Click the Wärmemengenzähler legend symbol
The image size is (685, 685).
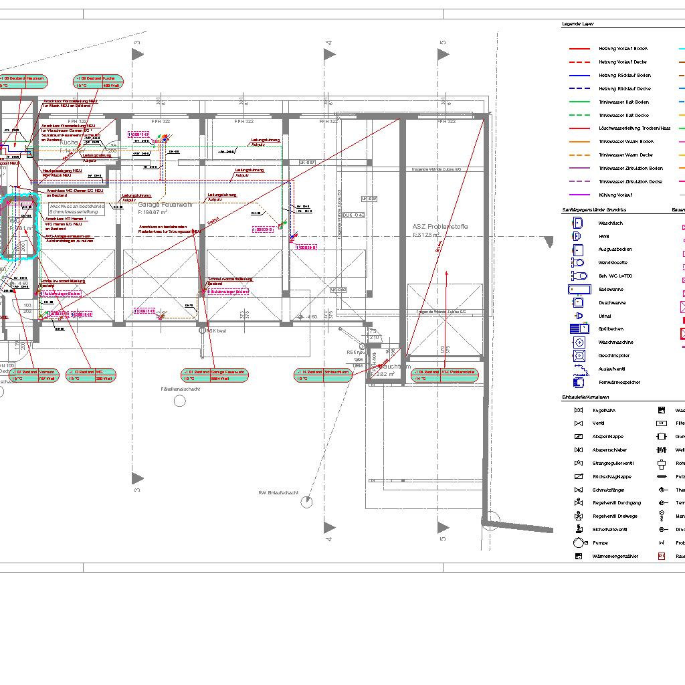point(579,556)
